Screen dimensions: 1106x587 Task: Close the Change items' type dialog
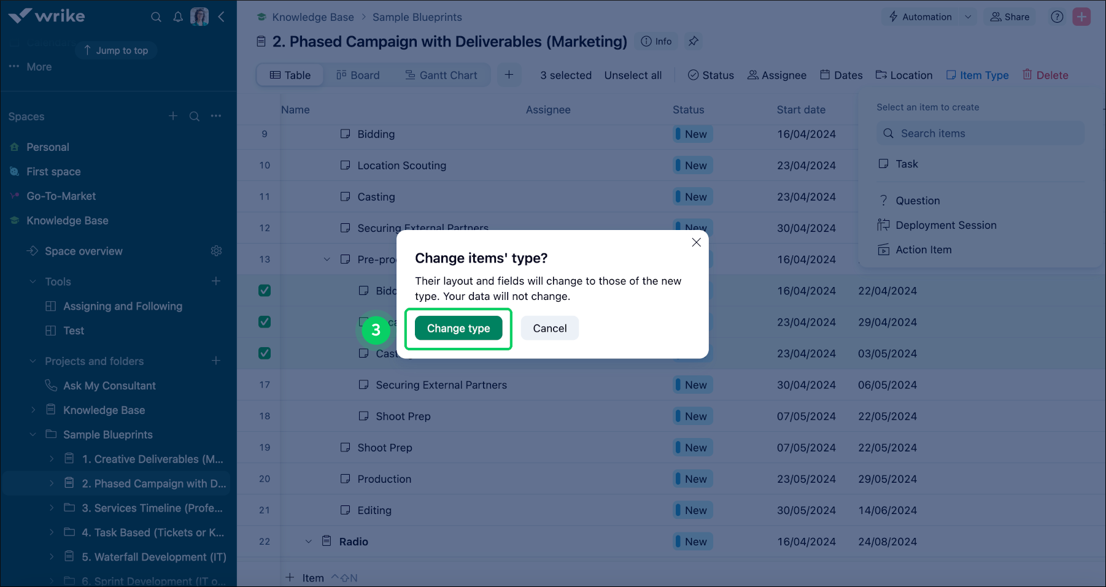[696, 242]
